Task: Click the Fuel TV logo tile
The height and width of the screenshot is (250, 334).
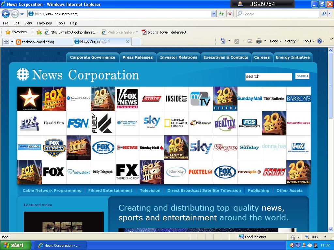Action: (103, 123)
